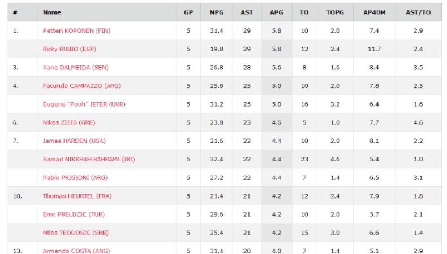Open Thomas HEURTEL (FRA) player page
The image size is (447, 254).
[x=77, y=196]
